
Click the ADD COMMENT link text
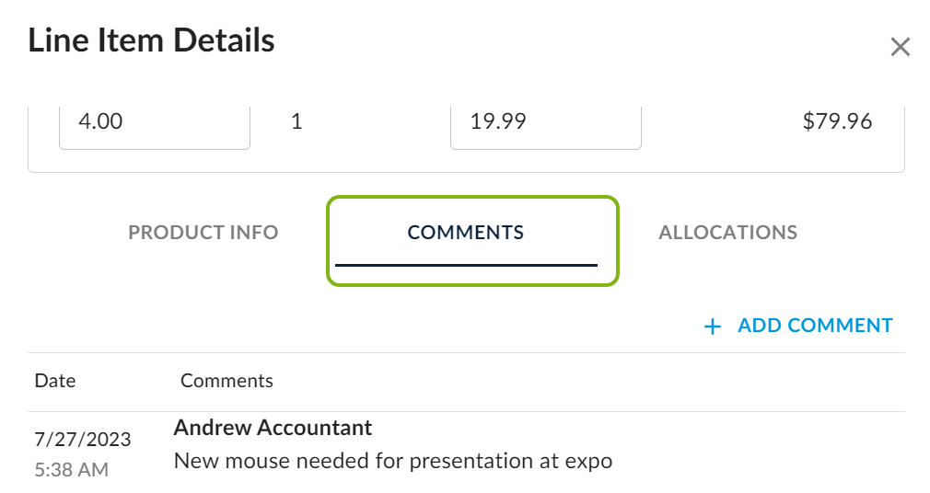[x=815, y=326]
